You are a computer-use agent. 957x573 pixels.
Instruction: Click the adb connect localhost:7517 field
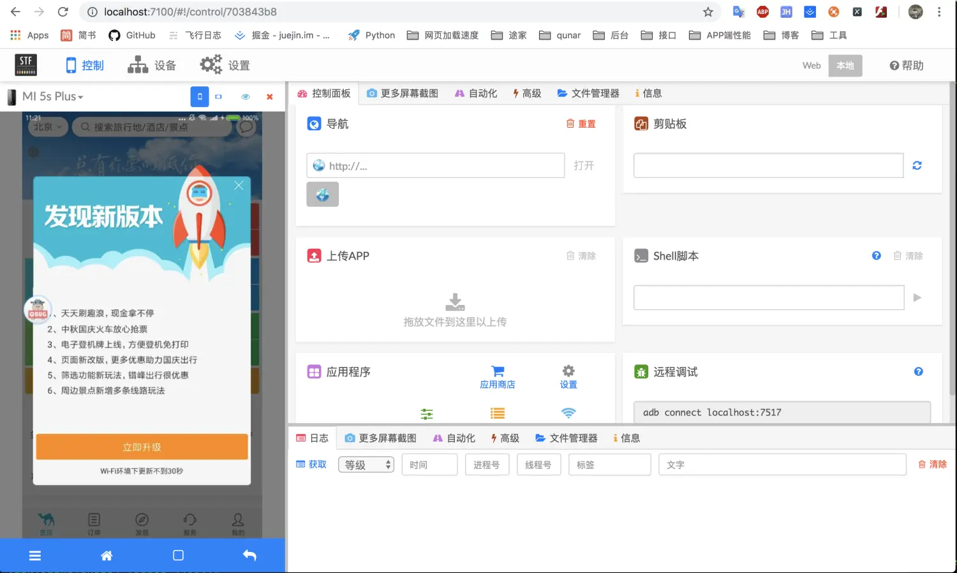782,412
